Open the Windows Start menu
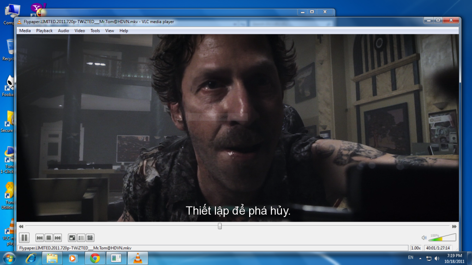This screenshot has height=265, width=472. tap(9, 259)
